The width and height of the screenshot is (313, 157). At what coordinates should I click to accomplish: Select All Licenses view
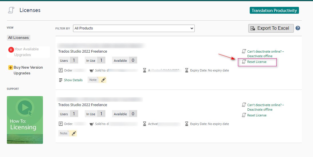pos(19,38)
